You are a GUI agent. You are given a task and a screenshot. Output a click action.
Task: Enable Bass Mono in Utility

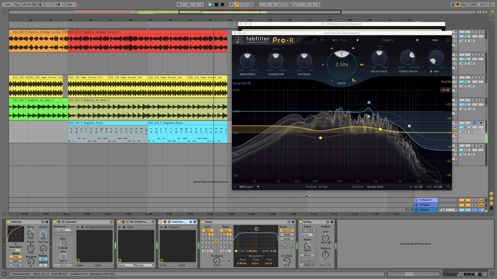click(x=307, y=260)
